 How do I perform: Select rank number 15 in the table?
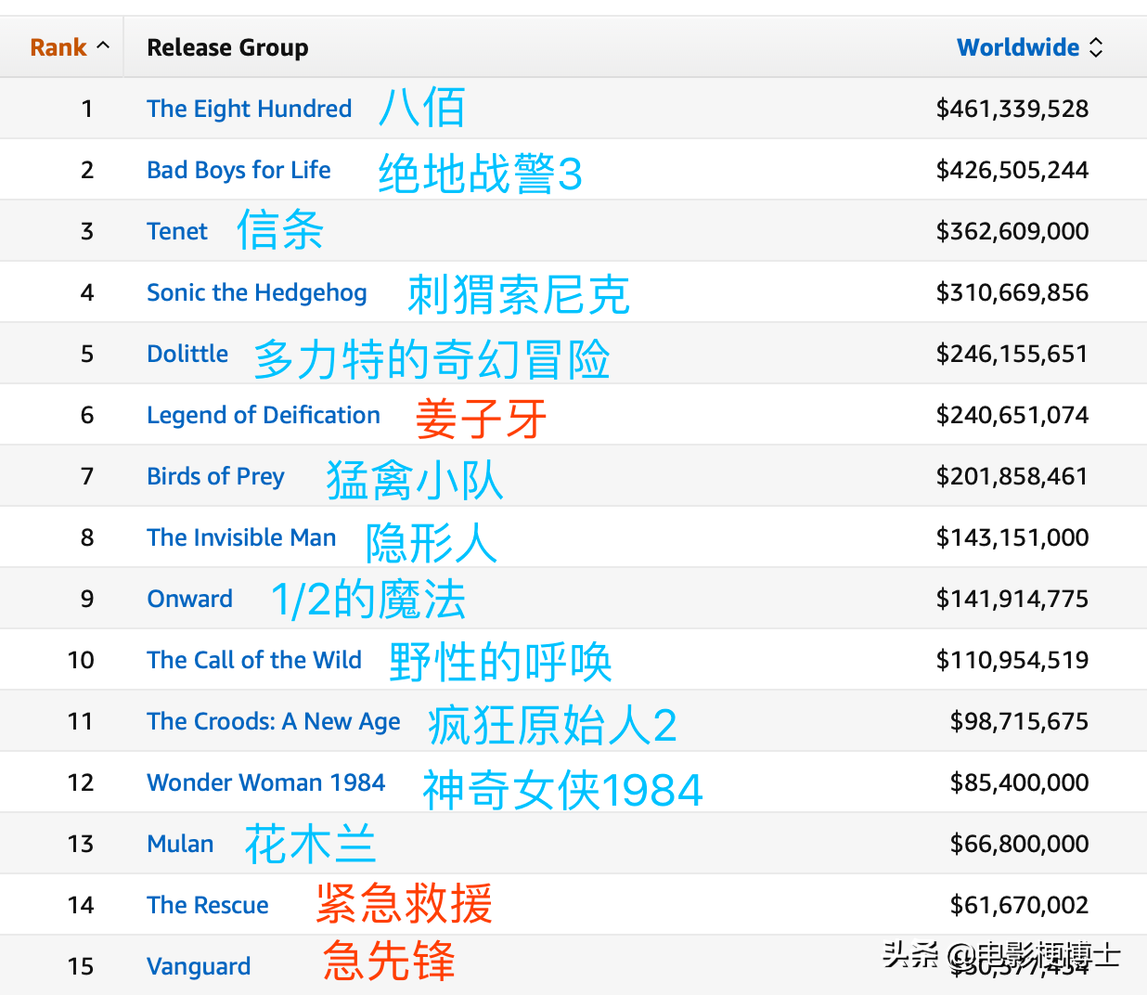(81, 966)
